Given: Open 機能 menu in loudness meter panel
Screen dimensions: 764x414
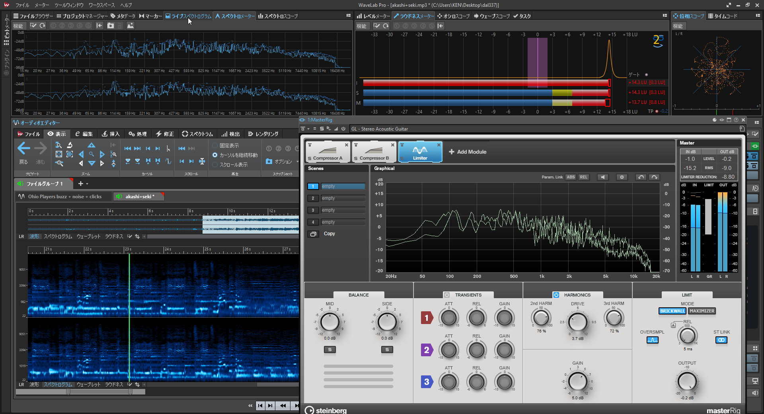Looking at the screenshot, I should pos(362,26).
